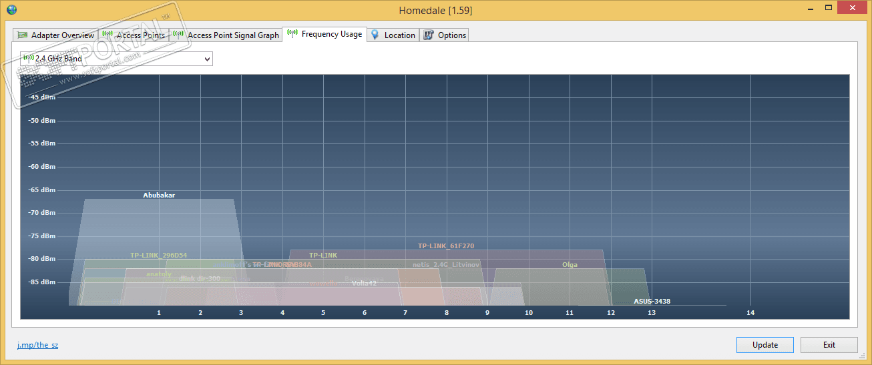Viewport: 872px width, 365px height.
Task: Click the Frequency Usage tab antenna icon
Action: coord(292,33)
